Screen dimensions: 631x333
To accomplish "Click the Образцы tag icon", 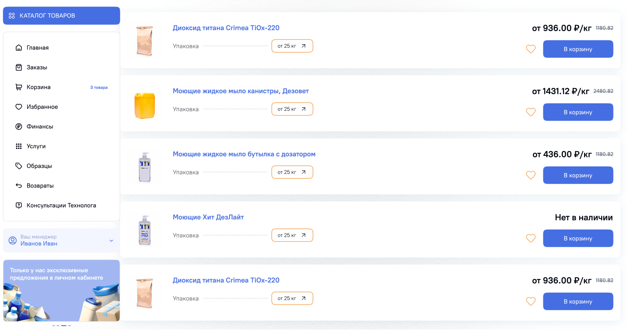I will click(18, 166).
